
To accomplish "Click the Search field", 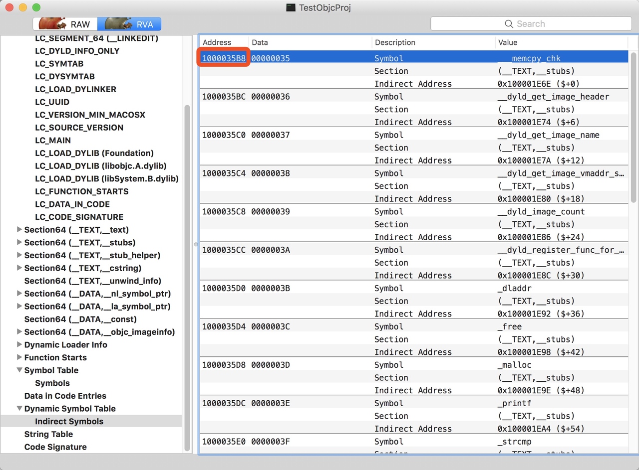I will tap(531, 24).
